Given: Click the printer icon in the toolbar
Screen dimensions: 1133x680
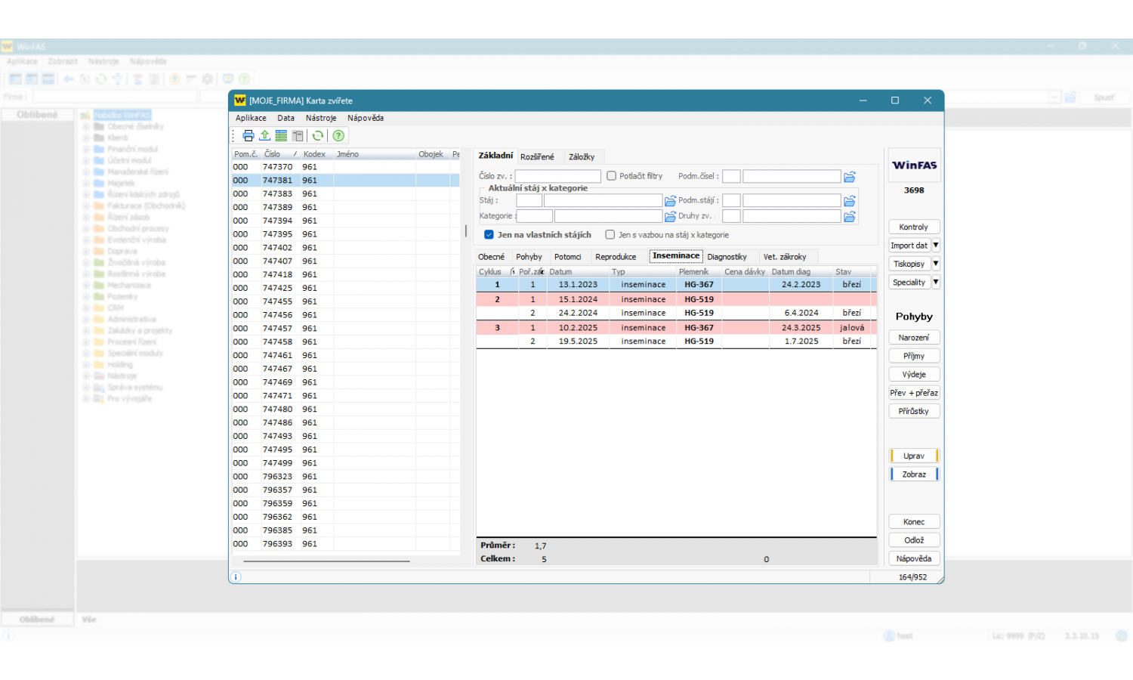Looking at the screenshot, I should [248, 136].
